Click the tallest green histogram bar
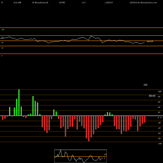The image size is (163, 163). (19, 103)
